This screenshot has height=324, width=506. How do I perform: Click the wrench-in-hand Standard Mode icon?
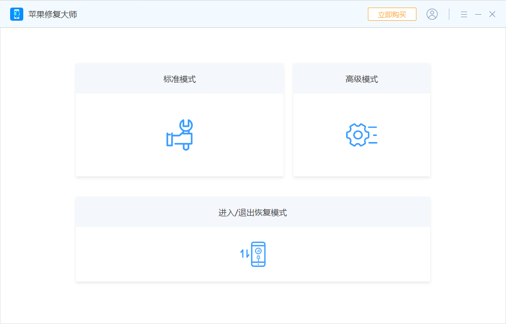pyautogui.click(x=180, y=135)
